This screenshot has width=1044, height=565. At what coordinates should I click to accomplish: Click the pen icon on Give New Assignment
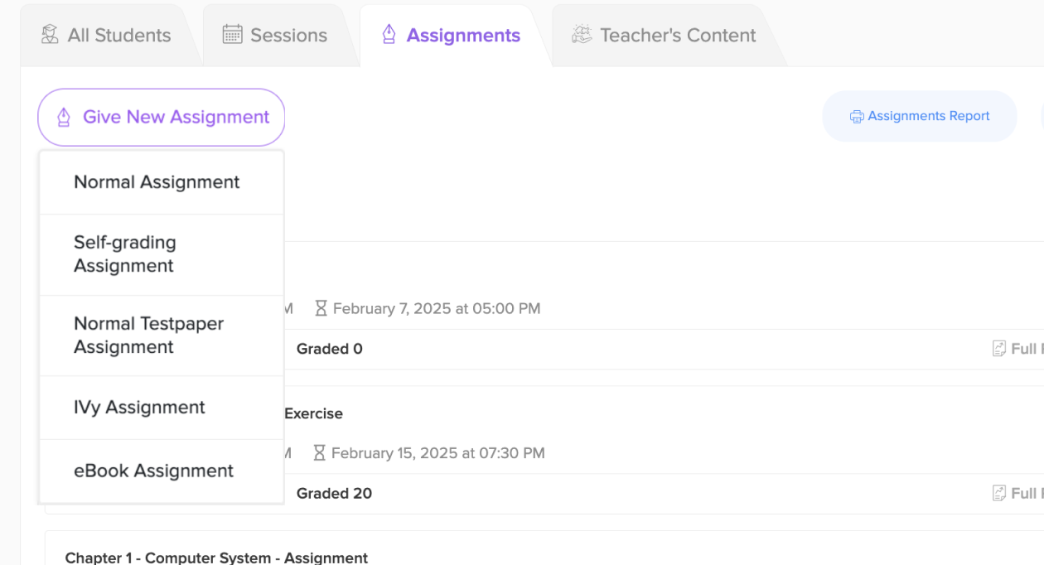(64, 118)
